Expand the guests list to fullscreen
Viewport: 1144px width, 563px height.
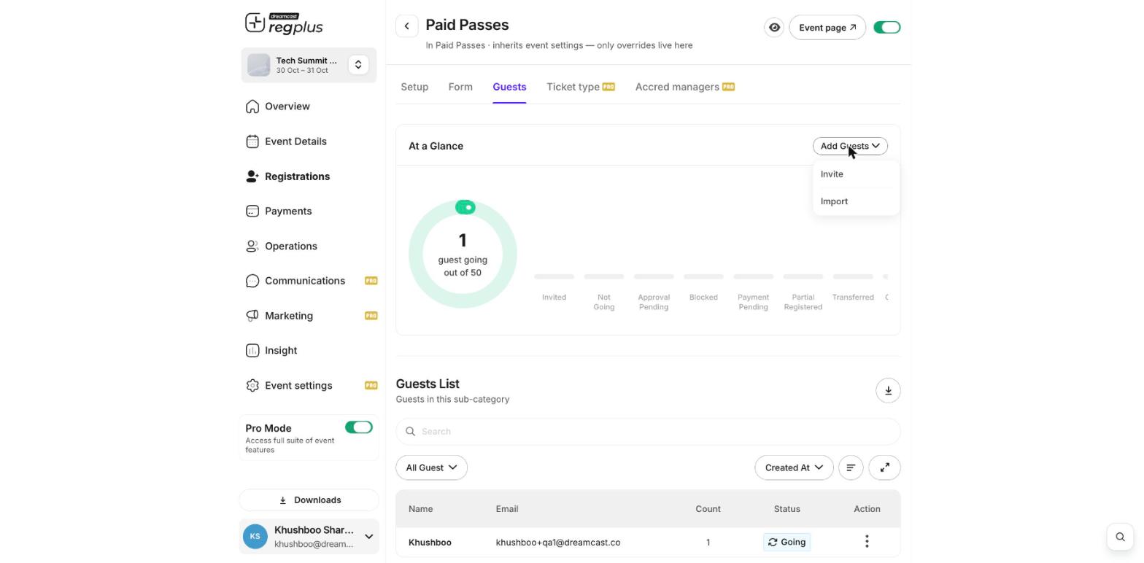pyautogui.click(x=885, y=467)
